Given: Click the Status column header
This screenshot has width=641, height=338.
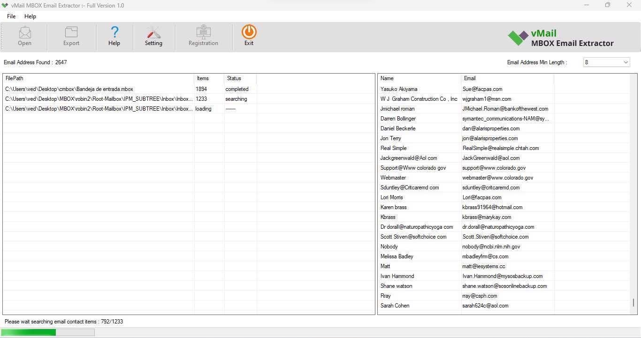Looking at the screenshot, I should coord(240,78).
